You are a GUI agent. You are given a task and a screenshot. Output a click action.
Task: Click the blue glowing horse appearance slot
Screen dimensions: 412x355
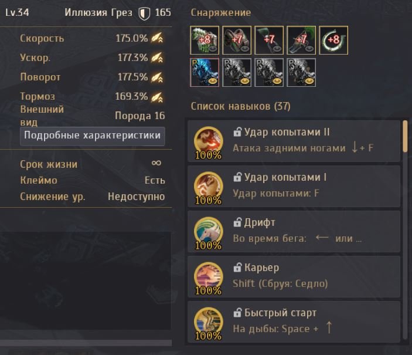pyautogui.click(x=205, y=73)
